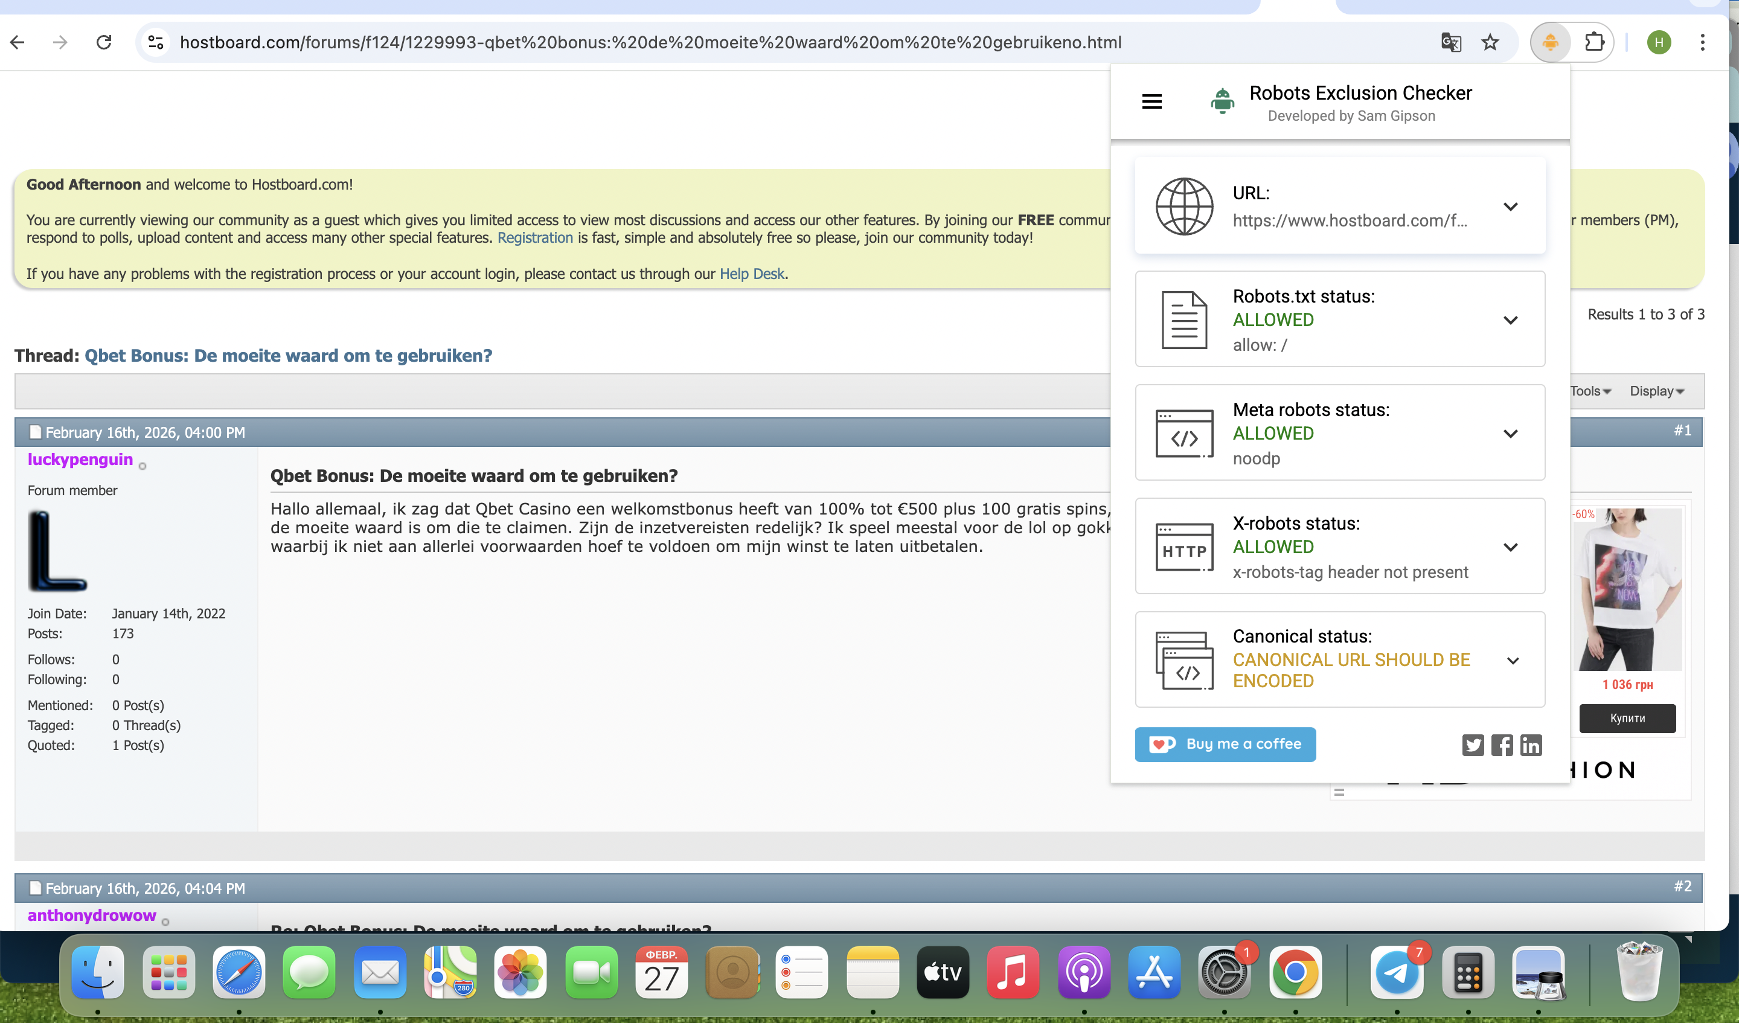1739x1023 pixels.
Task: Open Telegram from the Dock
Action: pyautogui.click(x=1397, y=973)
